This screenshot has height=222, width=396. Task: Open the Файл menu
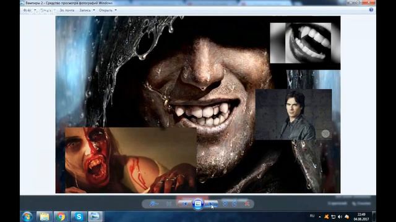[29, 10]
